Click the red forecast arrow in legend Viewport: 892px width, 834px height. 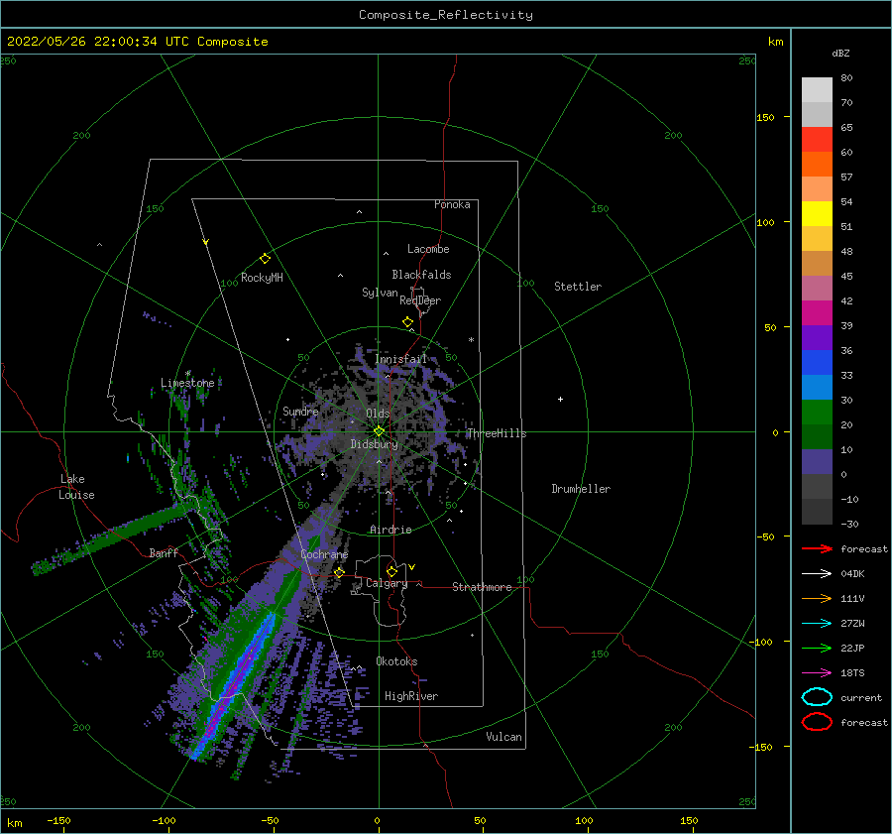[x=817, y=548]
